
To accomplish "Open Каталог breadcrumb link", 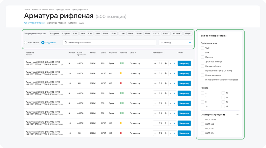I will 35,10.
